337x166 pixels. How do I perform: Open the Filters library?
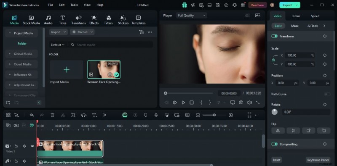109,20
